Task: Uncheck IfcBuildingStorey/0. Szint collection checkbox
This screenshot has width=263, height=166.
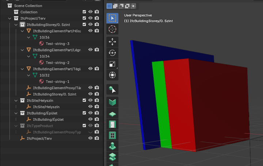Action: [84, 24]
